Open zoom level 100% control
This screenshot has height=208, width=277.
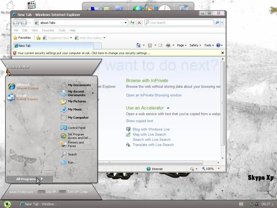pyautogui.click(x=211, y=169)
